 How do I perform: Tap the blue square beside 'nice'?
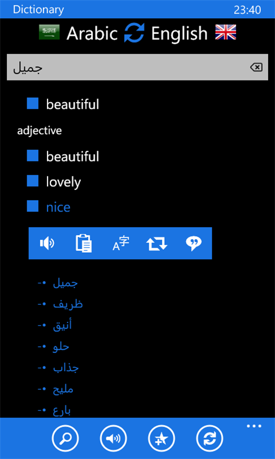click(32, 206)
